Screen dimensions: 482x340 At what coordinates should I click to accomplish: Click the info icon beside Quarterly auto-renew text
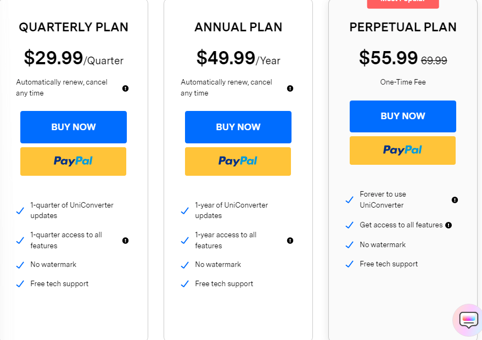coord(125,88)
